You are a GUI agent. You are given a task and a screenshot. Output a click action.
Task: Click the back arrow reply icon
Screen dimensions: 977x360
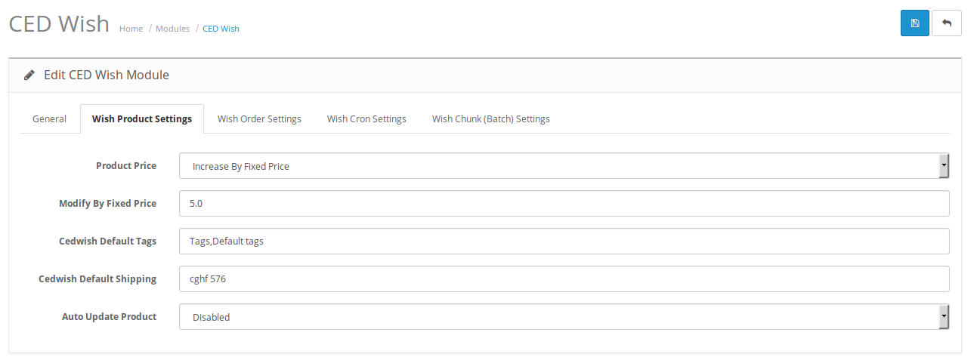click(946, 23)
